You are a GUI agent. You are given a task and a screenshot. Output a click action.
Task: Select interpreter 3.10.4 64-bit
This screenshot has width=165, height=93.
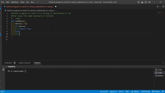pos(145,91)
